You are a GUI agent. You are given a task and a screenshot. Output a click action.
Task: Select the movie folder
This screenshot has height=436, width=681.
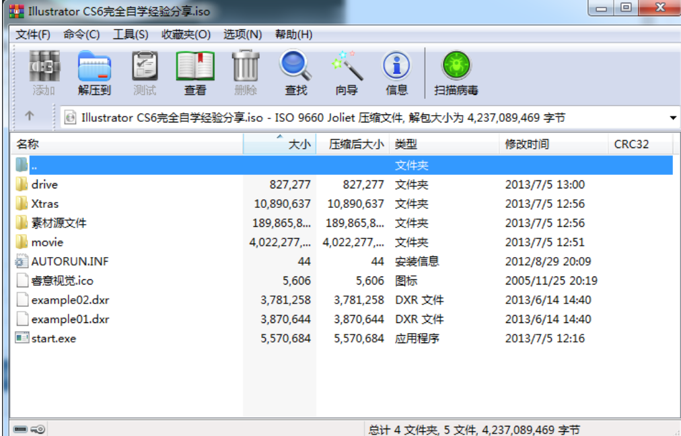(47, 242)
